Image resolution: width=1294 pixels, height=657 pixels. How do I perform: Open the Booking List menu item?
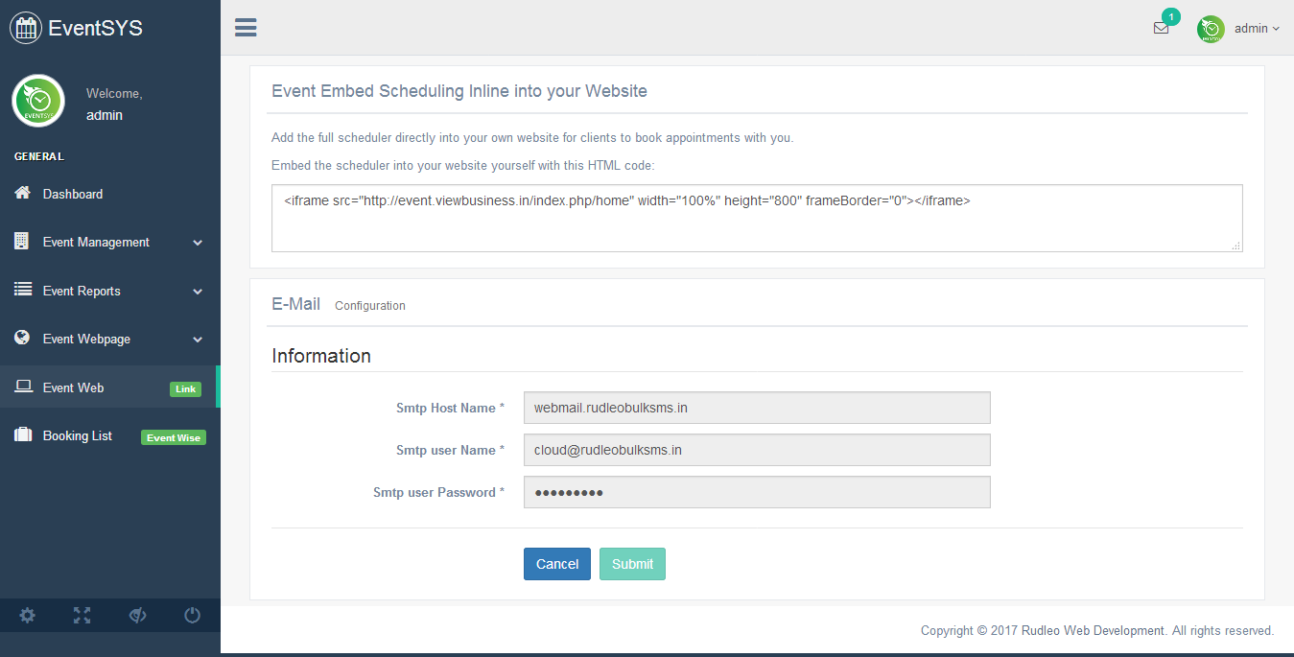[x=78, y=436]
